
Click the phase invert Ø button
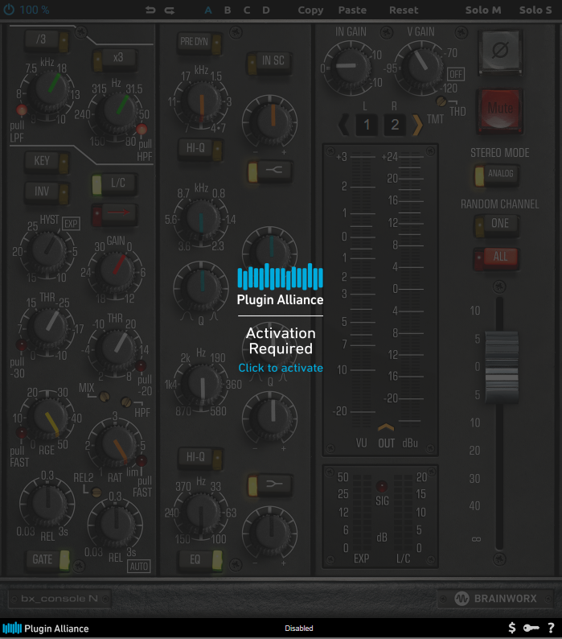click(x=500, y=51)
